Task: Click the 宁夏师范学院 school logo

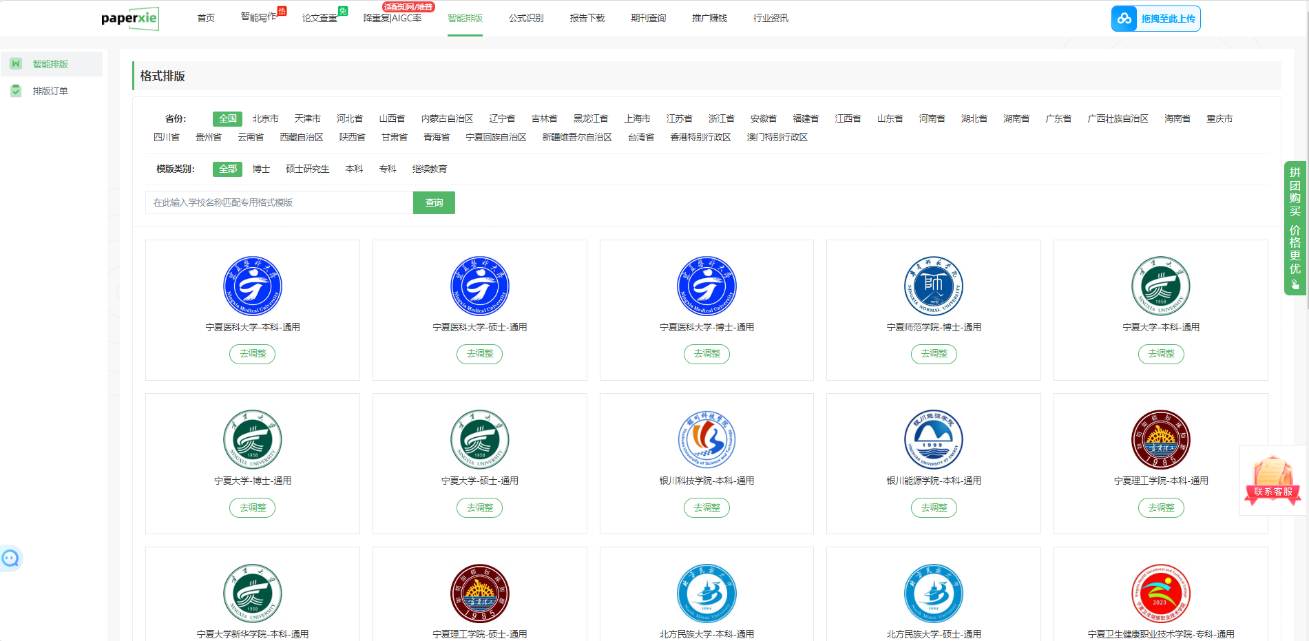Action: click(x=933, y=286)
